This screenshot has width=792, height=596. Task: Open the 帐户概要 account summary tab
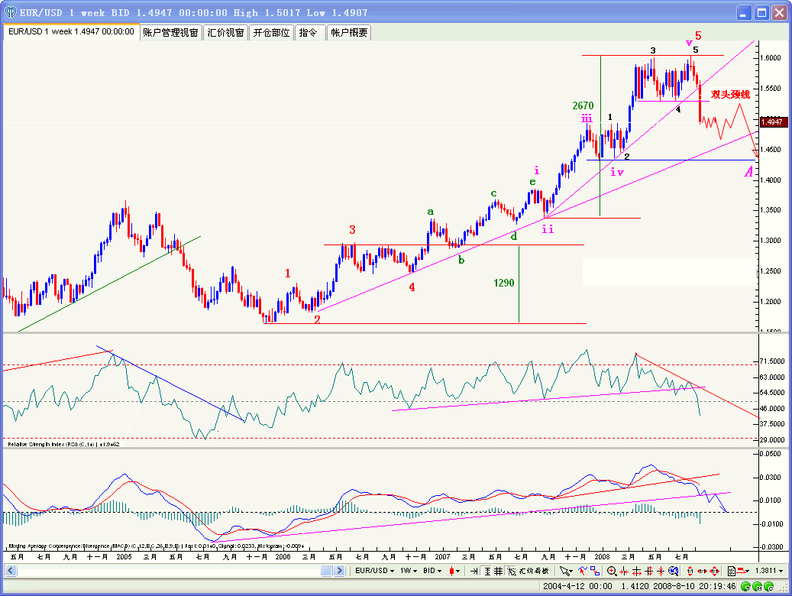348,32
